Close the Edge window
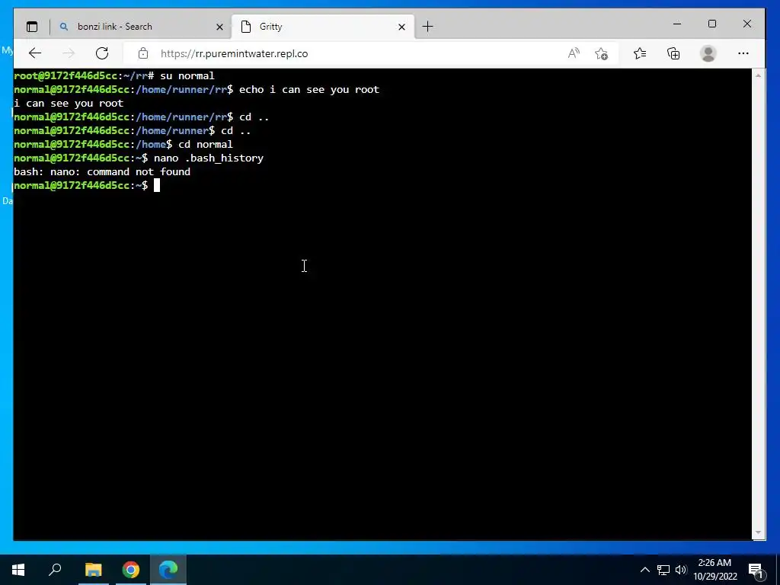Image resolution: width=780 pixels, height=585 pixels. (746, 24)
